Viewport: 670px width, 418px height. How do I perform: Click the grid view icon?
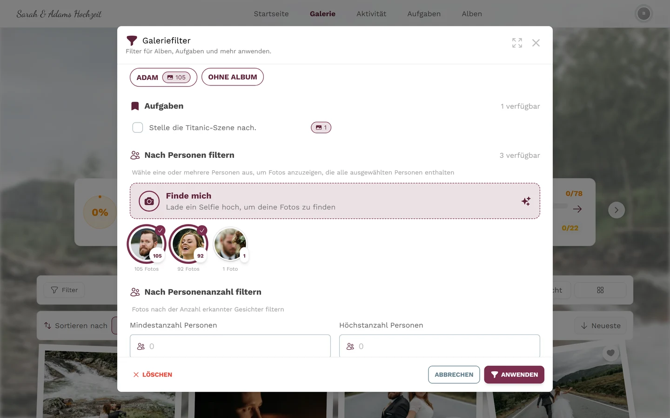[x=600, y=290]
